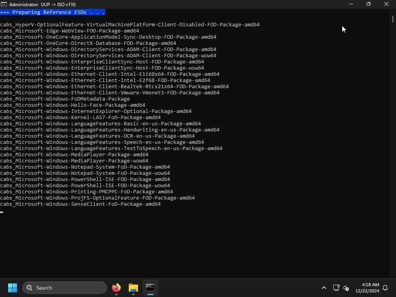Minimize the UUP -> ISO window
This screenshot has width=396, height=297.
pyautogui.click(x=351, y=4)
